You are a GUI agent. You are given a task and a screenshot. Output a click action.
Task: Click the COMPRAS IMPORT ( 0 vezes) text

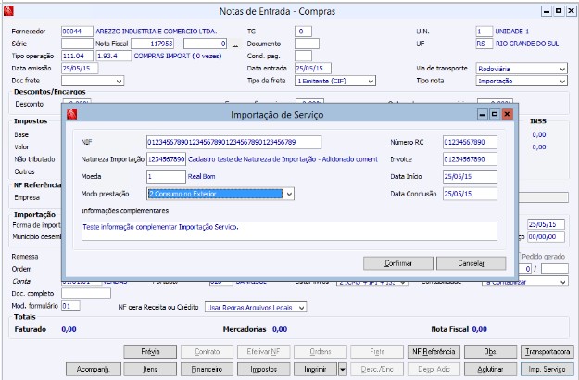(x=178, y=56)
